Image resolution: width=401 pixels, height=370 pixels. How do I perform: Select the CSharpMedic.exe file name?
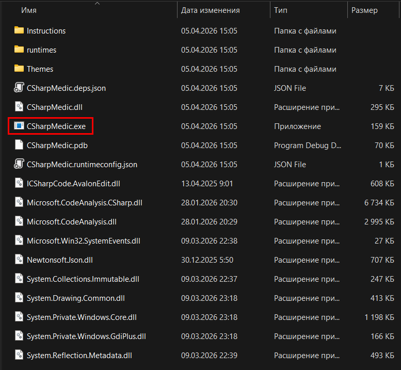click(56, 126)
